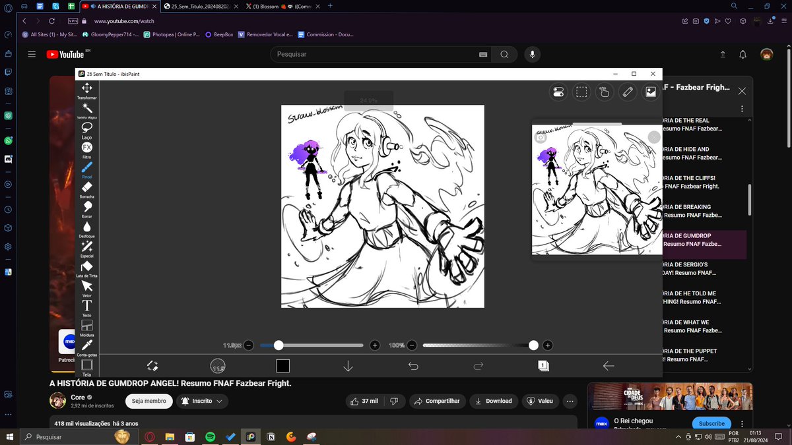Open the stabilizer hand gesture icon

click(605, 92)
